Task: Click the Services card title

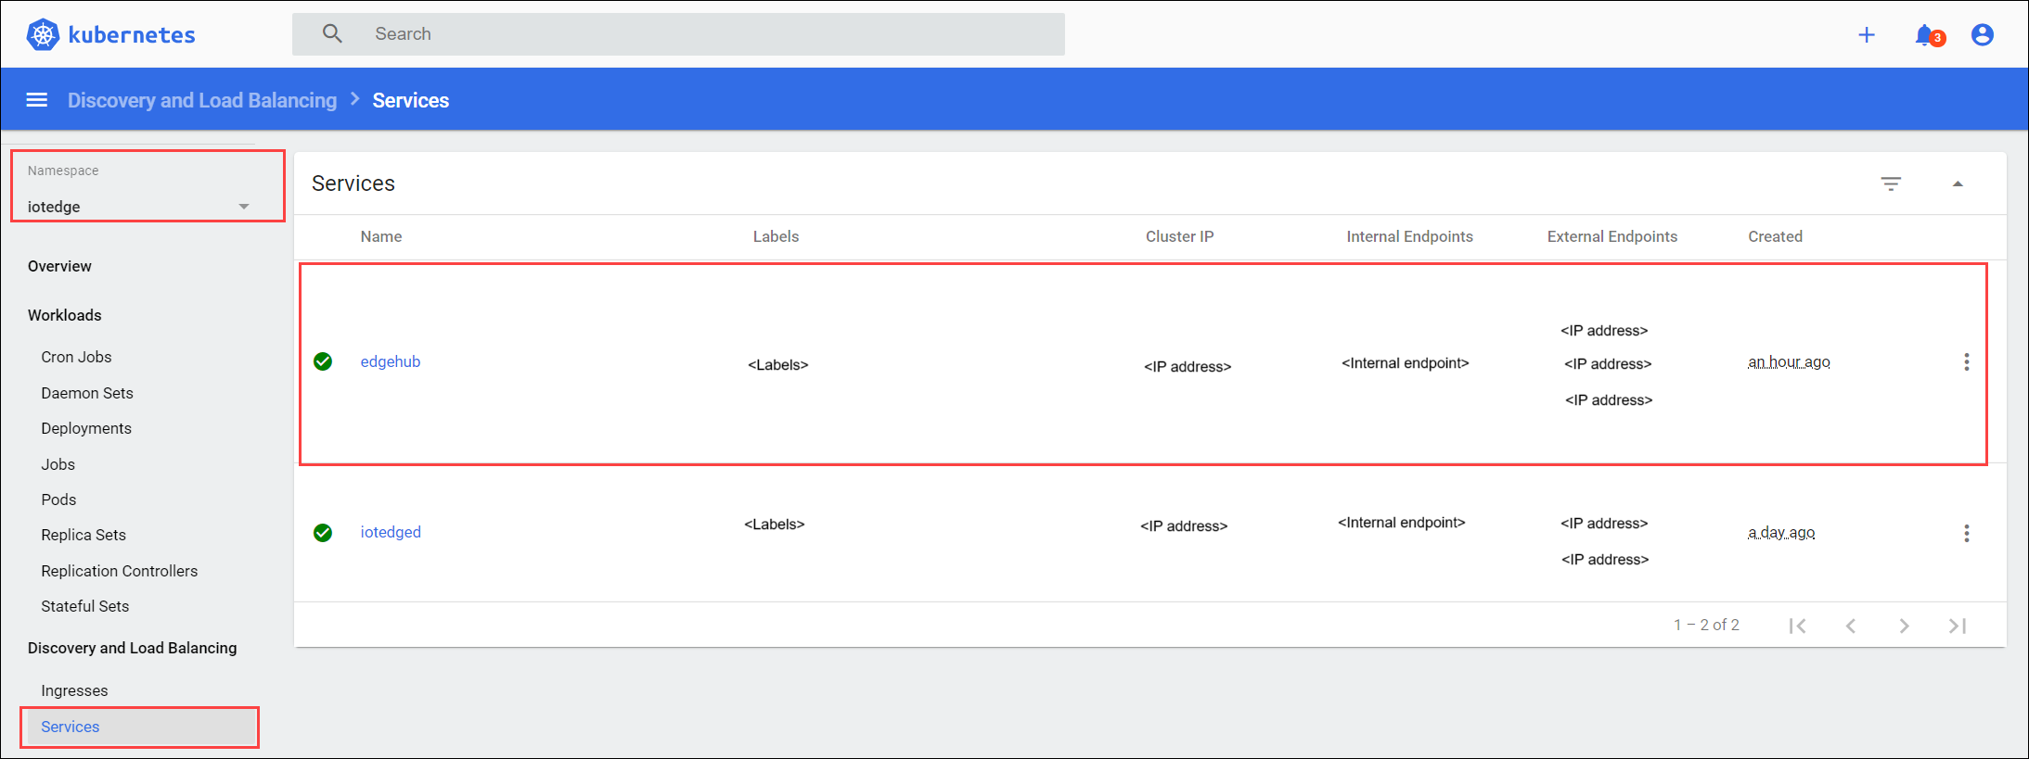Action: pos(353,183)
